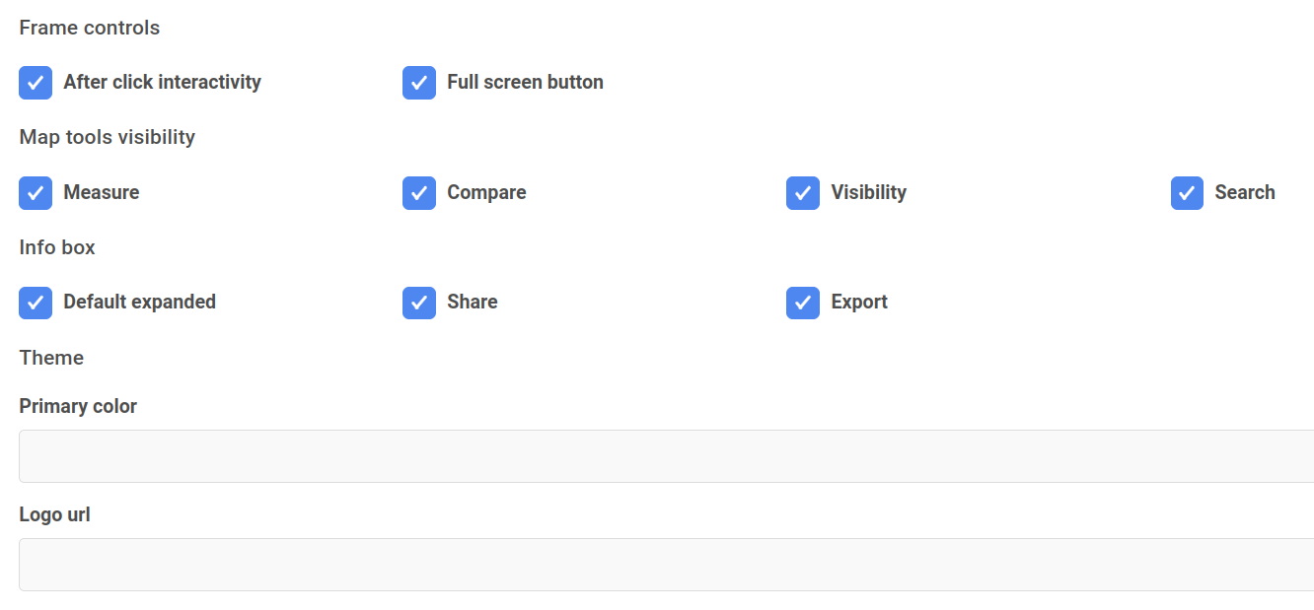The height and width of the screenshot is (610, 1314).
Task: Untick the Compare tool checkbox
Action: point(419,193)
